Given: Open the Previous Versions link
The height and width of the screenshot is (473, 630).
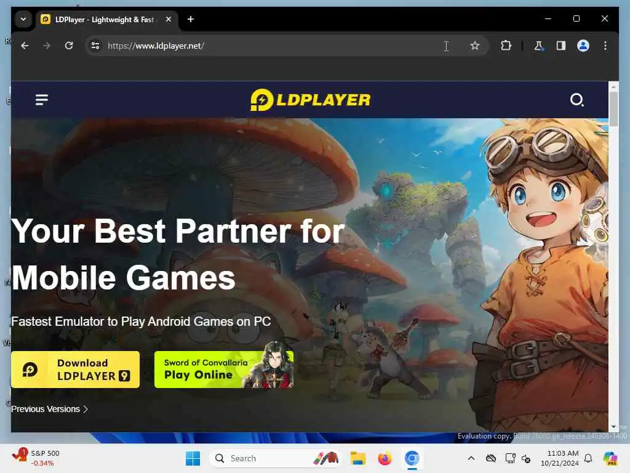Looking at the screenshot, I should (49, 409).
